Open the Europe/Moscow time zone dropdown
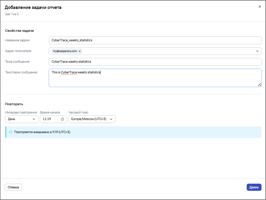266x200 pixels. [92, 119]
